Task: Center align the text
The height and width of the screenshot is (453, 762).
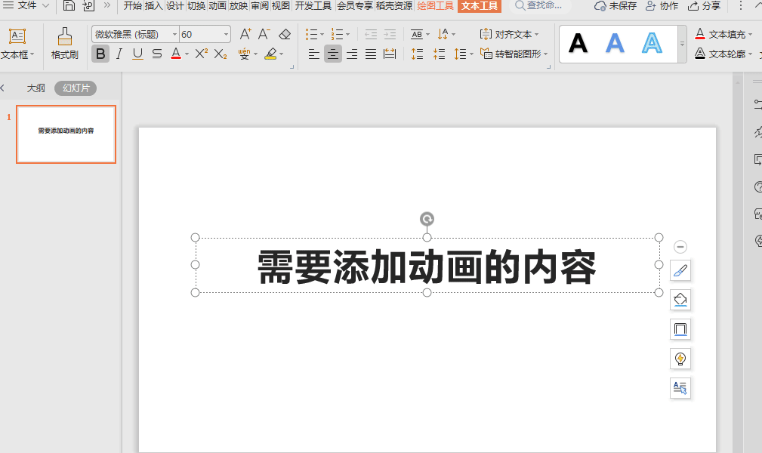Action: [x=333, y=54]
